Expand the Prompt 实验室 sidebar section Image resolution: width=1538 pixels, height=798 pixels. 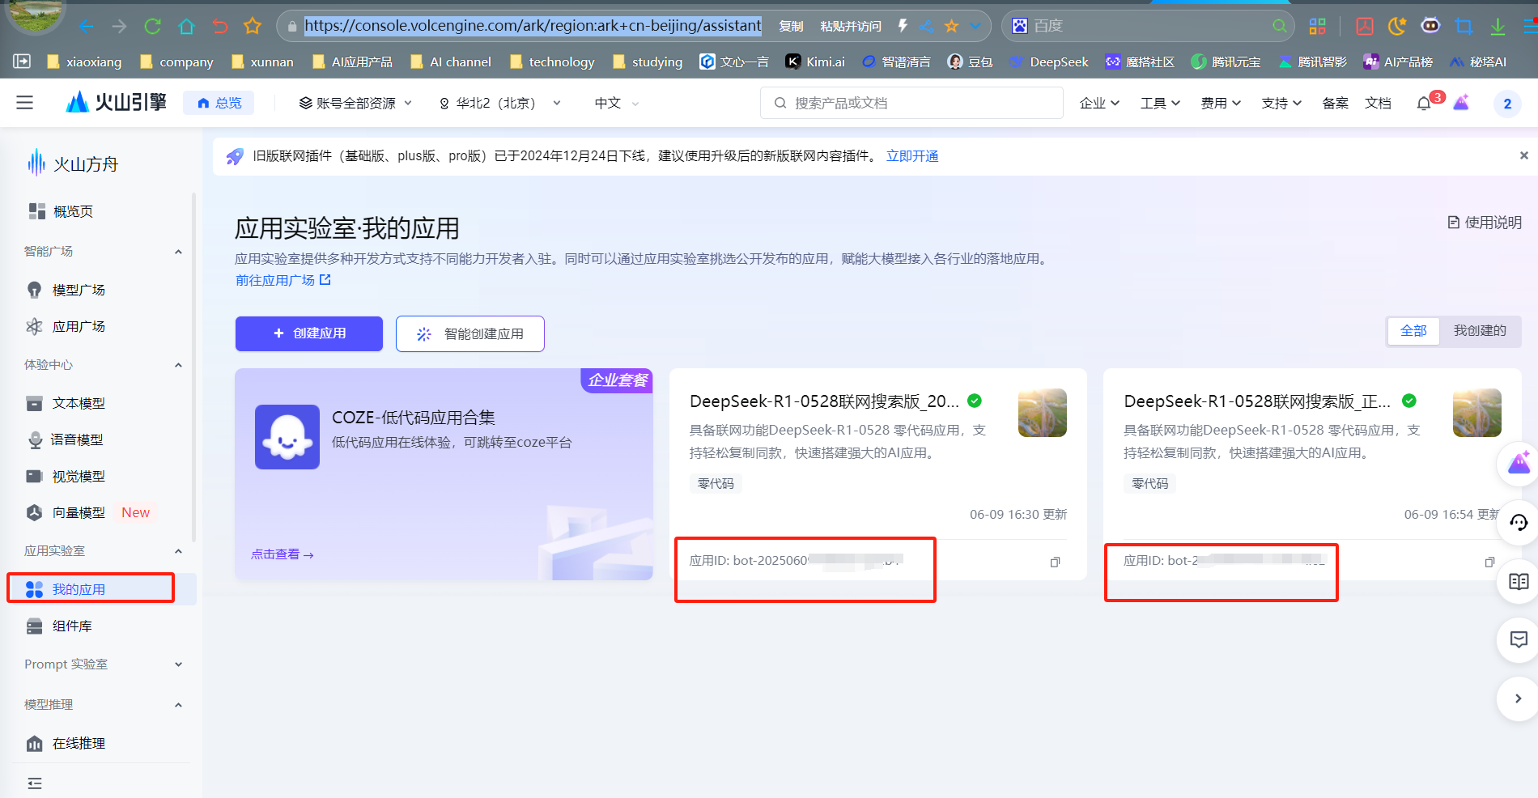click(103, 664)
